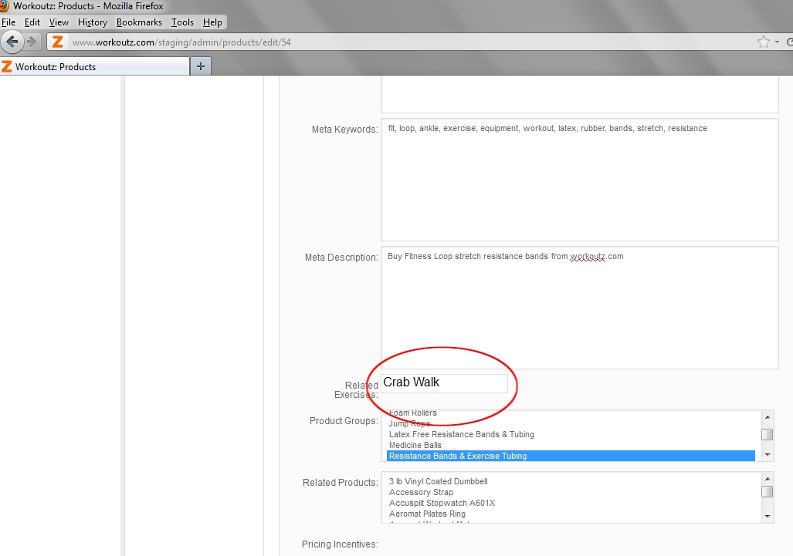Bookmark this page with the star icon
This screenshot has height=556, width=793.
(x=763, y=42)
